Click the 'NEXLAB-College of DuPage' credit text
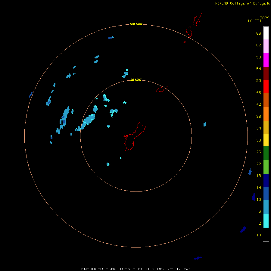 coord(241,3)
